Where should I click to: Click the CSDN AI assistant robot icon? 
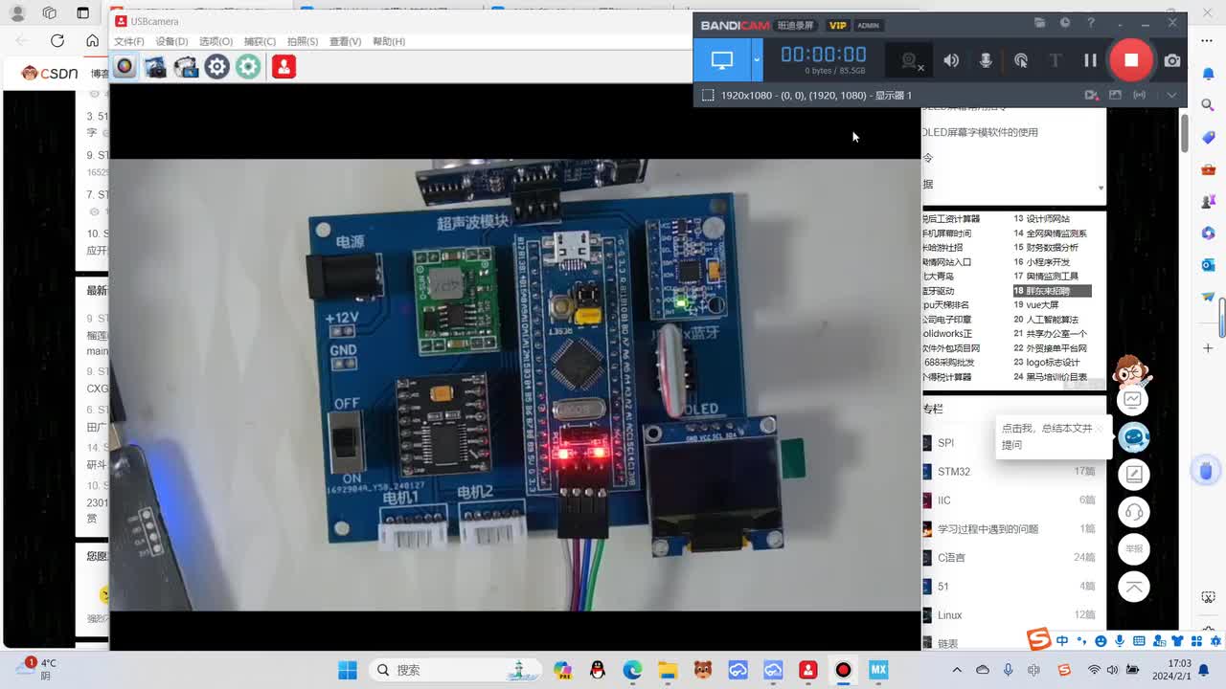point(1134,436)
